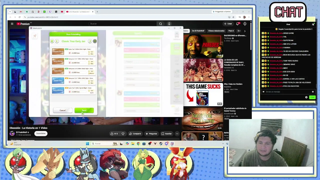Subscribe with the Suscribirse button
The image size is (320, 180).
[x=41, y=133]
